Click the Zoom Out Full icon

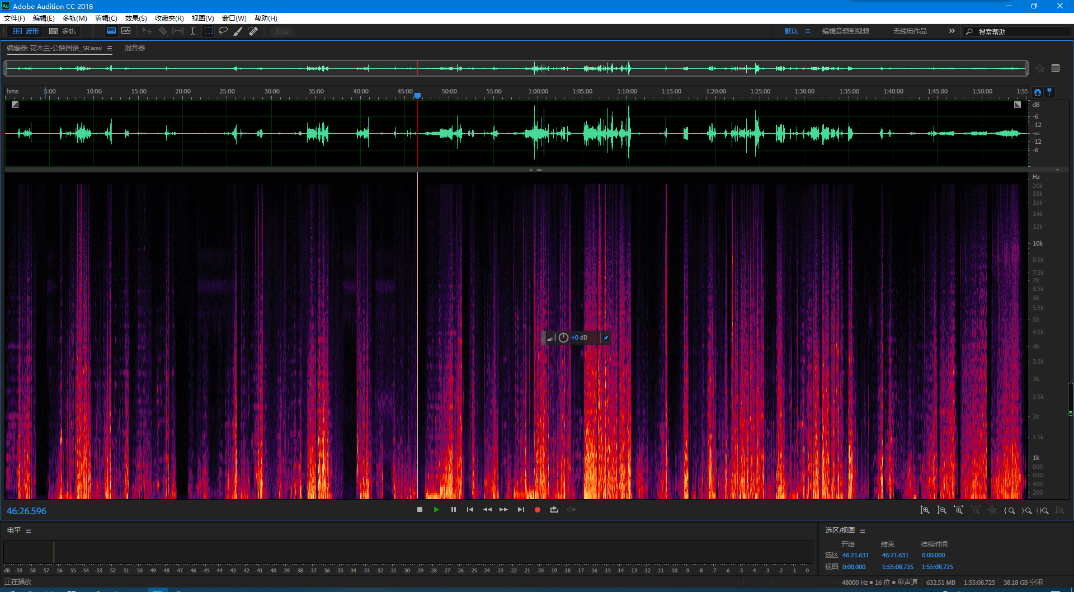pyautogui.click(x=992, y=510)
